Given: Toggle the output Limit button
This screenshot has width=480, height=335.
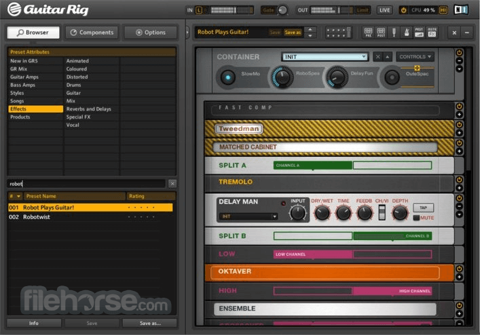Looking at the screenshot, I should (363, 10).
